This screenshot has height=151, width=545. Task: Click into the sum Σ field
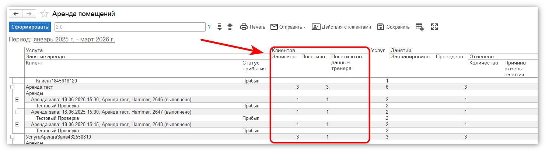[x=129, y=27]
